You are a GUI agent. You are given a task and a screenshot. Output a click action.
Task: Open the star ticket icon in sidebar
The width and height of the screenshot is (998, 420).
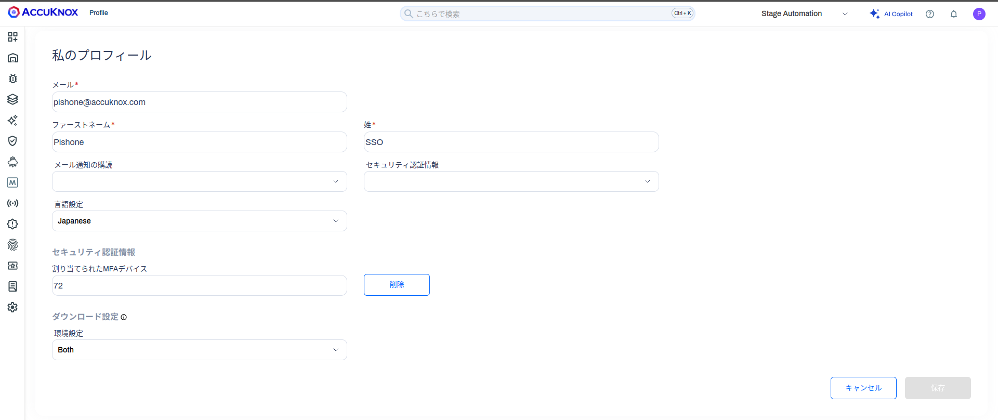pos(12,266)
